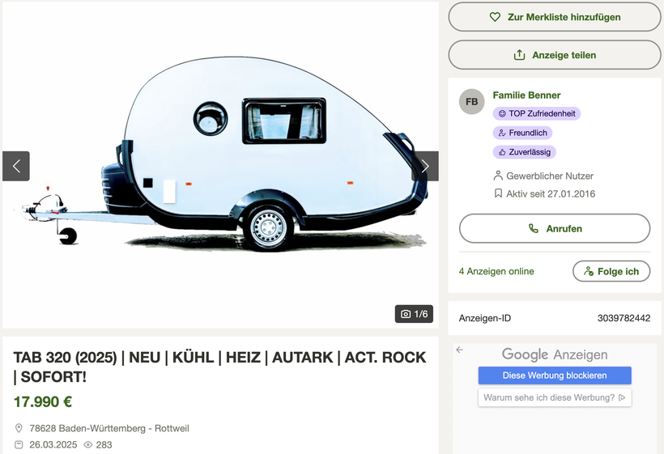Click the Freundlich badge
This screenshot has height=454, width=664.
click(x=522, y=133)
